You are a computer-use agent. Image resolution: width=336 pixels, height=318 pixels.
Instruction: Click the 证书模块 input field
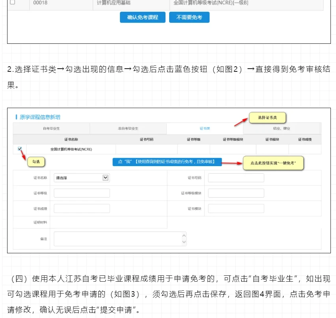(236, 208)
